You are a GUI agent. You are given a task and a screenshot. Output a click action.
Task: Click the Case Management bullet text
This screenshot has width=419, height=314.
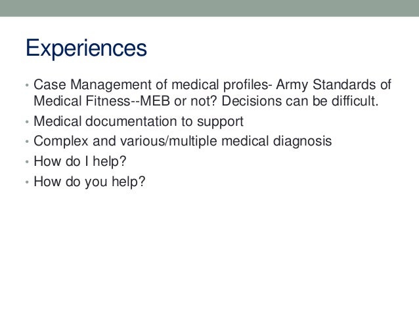point(212,93)
